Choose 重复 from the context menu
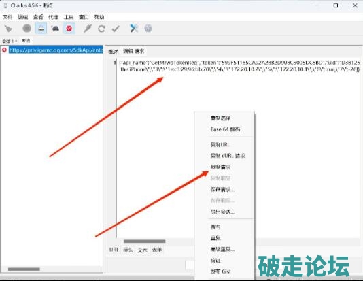Viewport: 363px width, 281px height. pyautogui.click(x=215, y=238)
